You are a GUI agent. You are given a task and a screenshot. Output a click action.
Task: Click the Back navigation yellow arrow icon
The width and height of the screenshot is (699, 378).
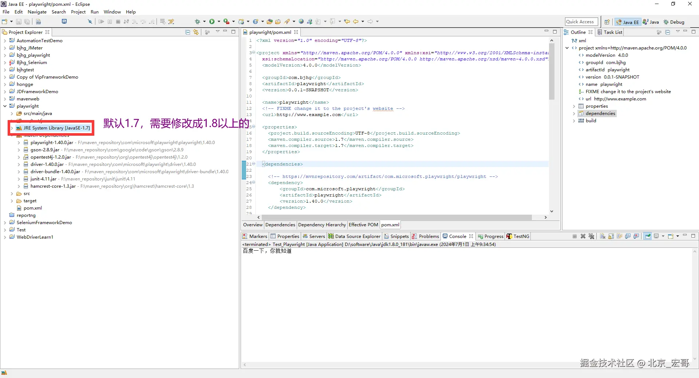[356, 22]
